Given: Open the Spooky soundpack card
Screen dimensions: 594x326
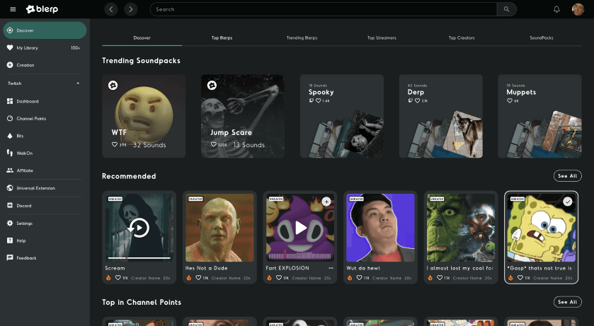Looking at the screenshot, I should click(342, 116).
